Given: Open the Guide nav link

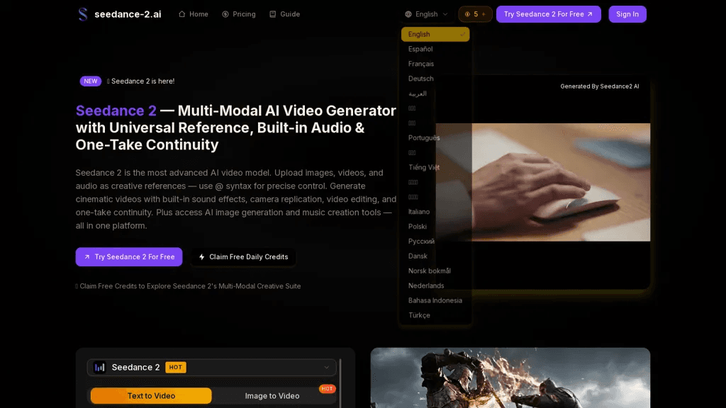Looking at the screenshot, I should (285, 14).
